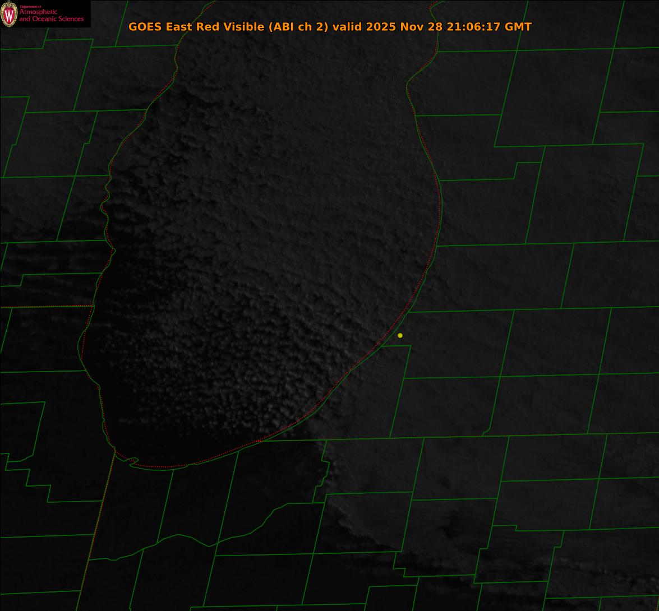
Task: Click the diagonal red dotted state line at bottom-left
Action: [95, 533]
